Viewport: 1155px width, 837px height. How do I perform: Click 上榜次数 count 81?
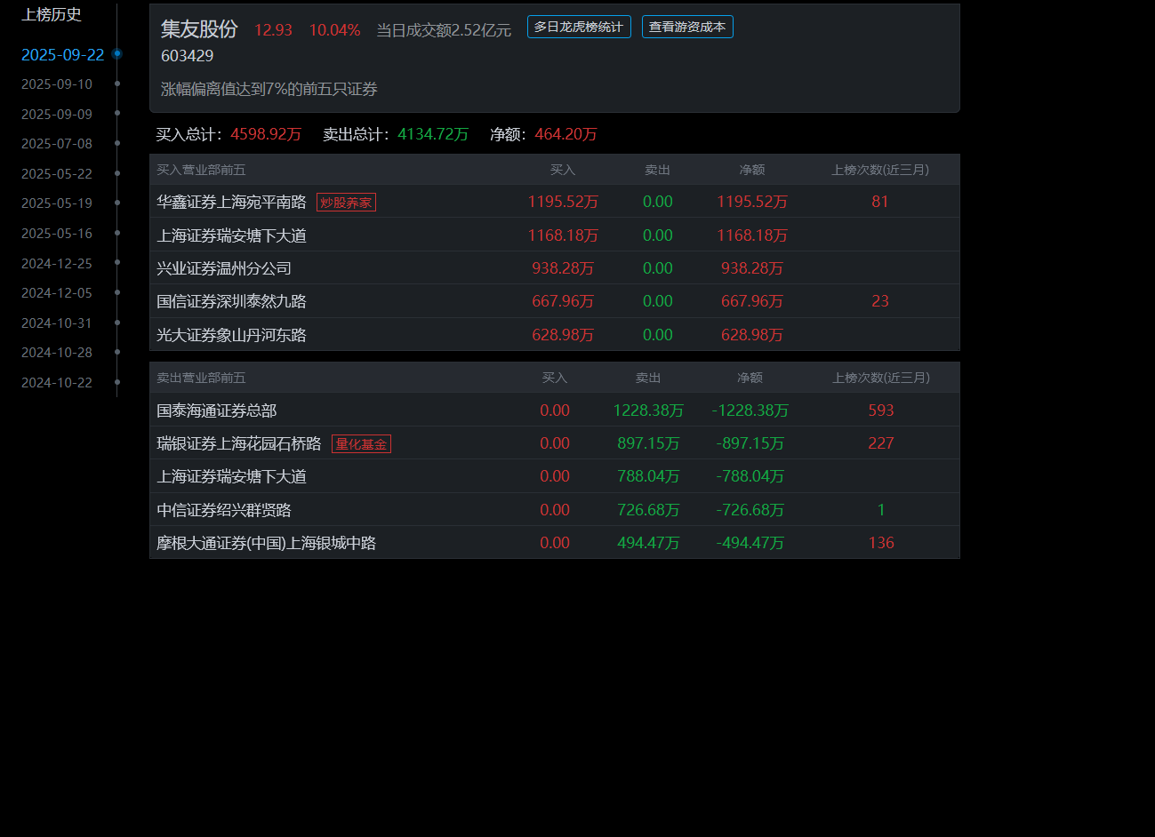[880, 202]
